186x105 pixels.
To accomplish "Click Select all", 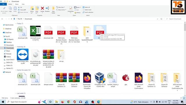I will click(86, 7).
